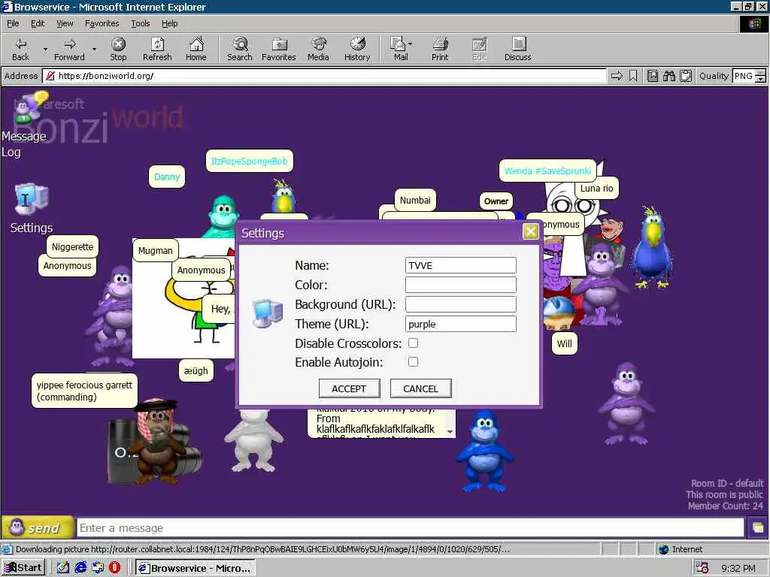Viewport: 770px width, 577px height.
Task: Click the binoculars find icon
Action: [x=668, y=76]
